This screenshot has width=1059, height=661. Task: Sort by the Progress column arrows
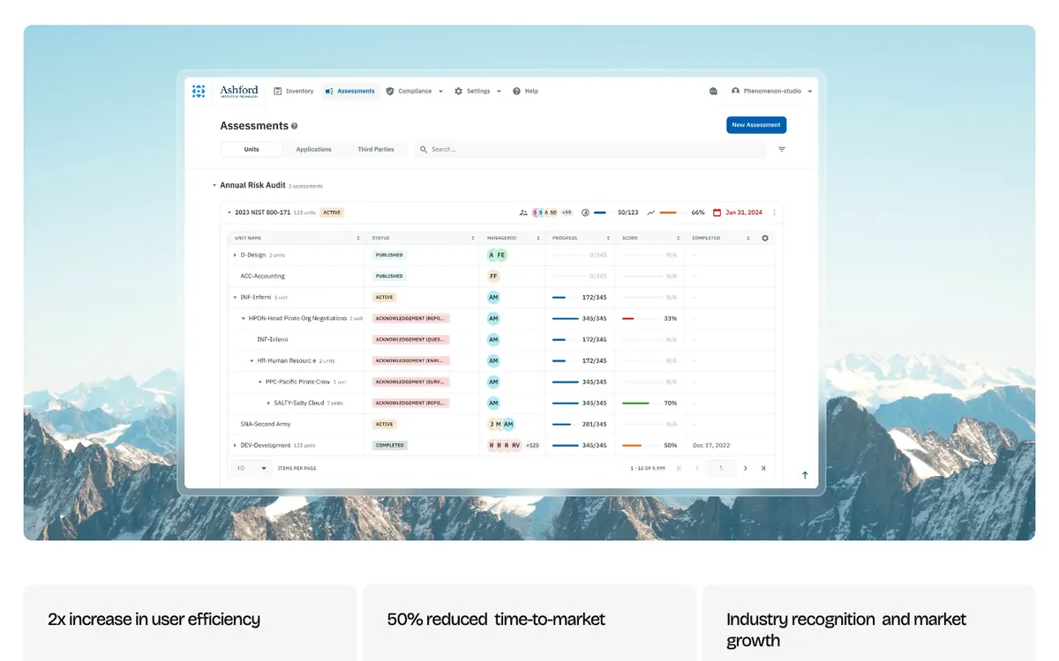coord(609,238)
